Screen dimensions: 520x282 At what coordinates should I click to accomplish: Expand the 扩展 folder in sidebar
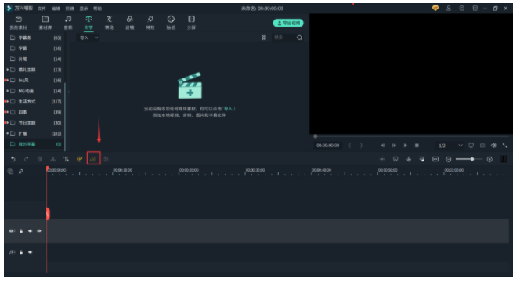8,133
